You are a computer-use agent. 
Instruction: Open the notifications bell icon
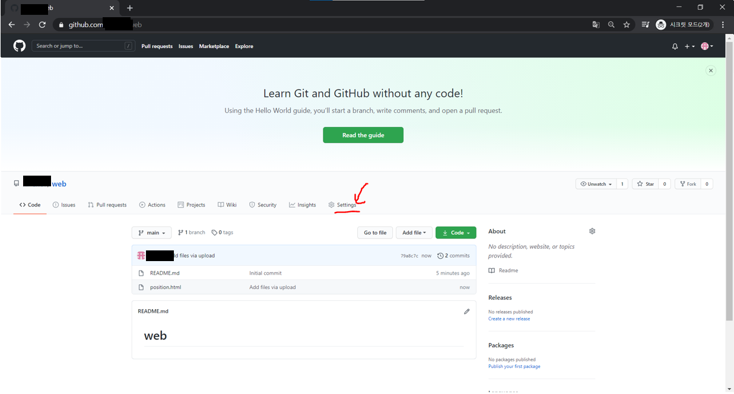click(x=675, y=46)
